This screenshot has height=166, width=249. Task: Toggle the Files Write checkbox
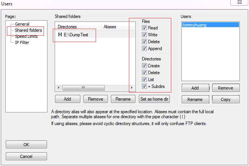(144, 35)
